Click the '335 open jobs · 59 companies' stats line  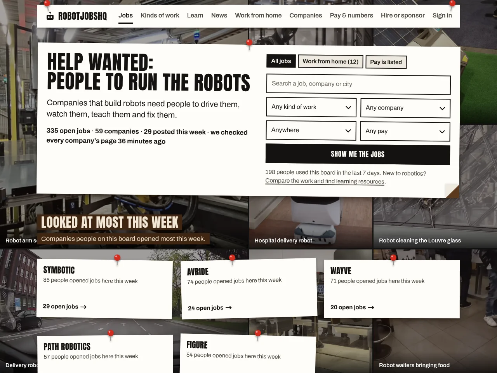point(147,136)
